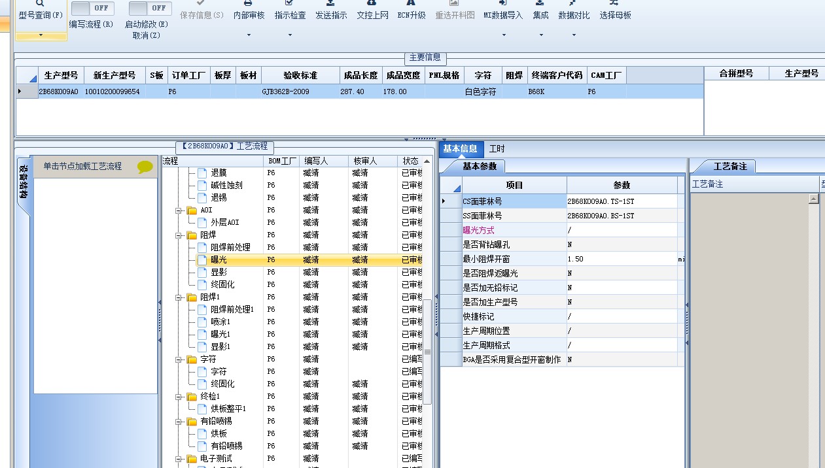The width and height of the screenshot is (825, 468).
Task: Select the 工艺备注 tab
Action: (729, 167)
